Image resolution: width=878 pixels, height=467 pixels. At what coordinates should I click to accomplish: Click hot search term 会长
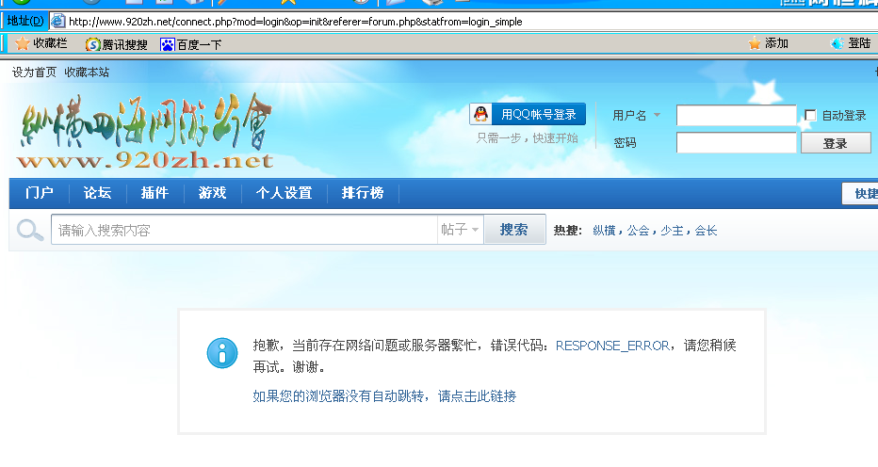706,230
